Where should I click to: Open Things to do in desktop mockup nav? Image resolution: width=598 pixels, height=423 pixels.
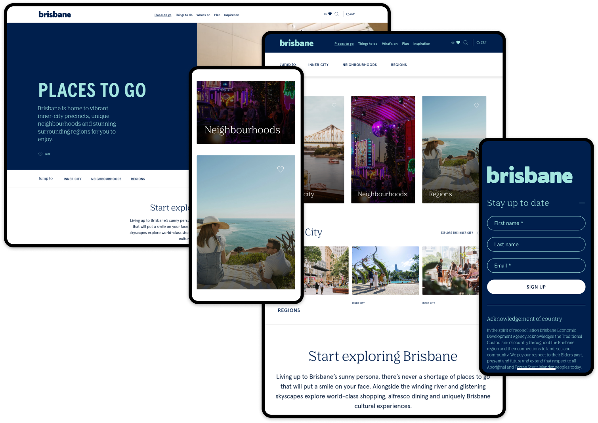point(184,15)
